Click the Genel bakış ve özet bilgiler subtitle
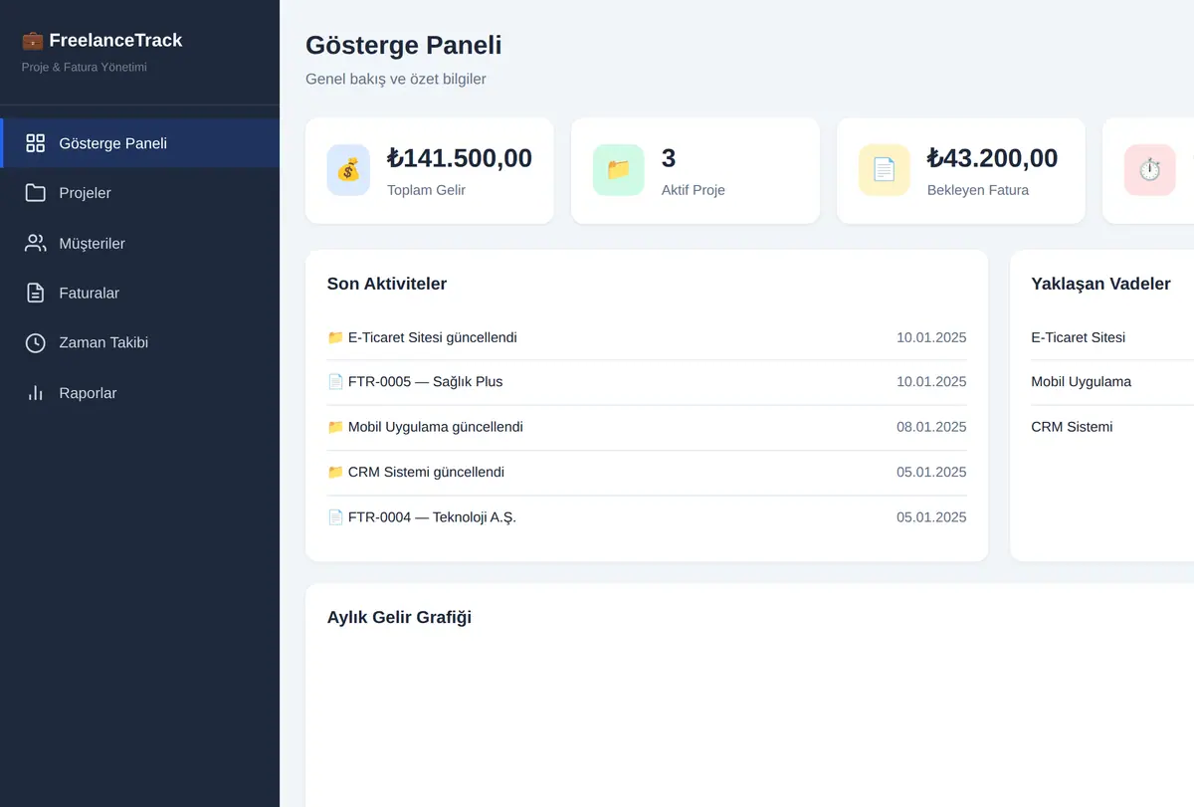 (x=396, y=79)
